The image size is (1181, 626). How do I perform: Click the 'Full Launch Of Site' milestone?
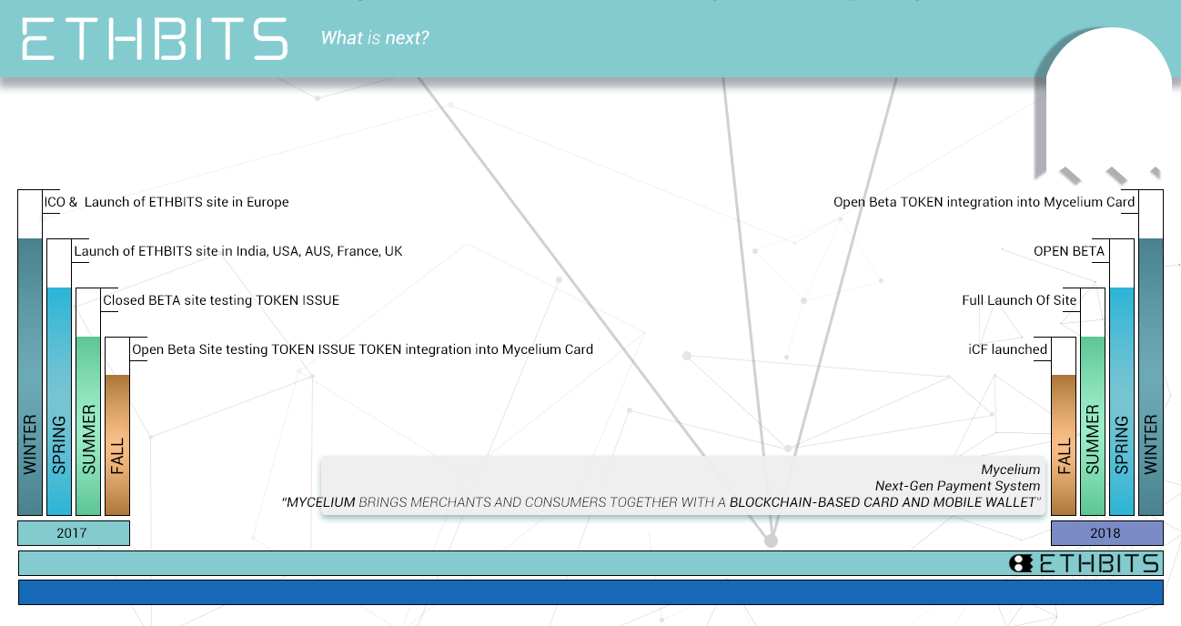coord(1019,300)
